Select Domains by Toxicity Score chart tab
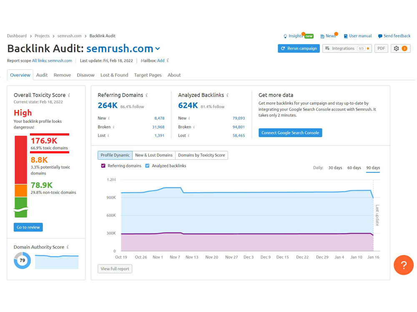 [x=201, y=155]
